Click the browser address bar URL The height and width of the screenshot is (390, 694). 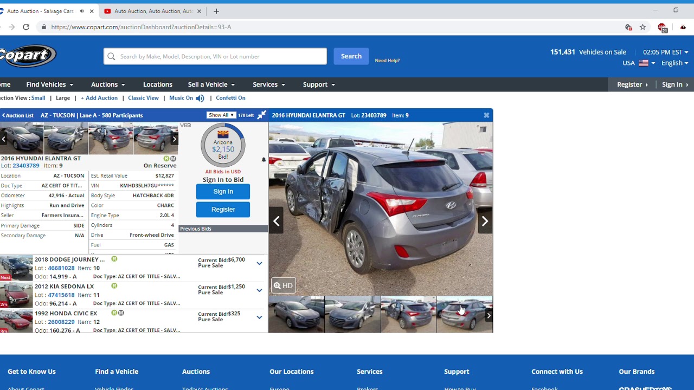tap(141, 27)
